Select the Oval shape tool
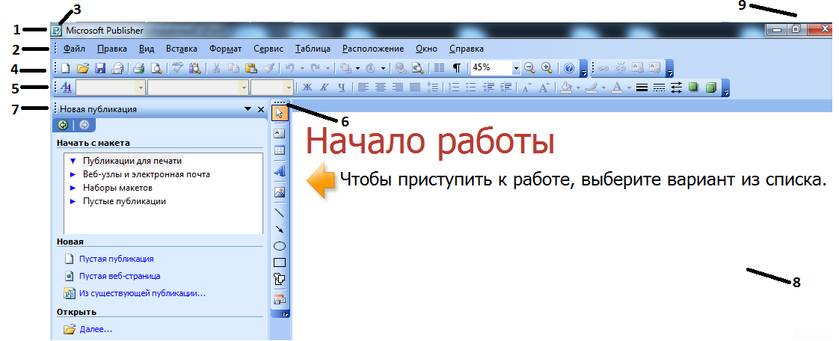Image resolution: width=839 pixels, height=341 pixels. click(x=280, y=246)
